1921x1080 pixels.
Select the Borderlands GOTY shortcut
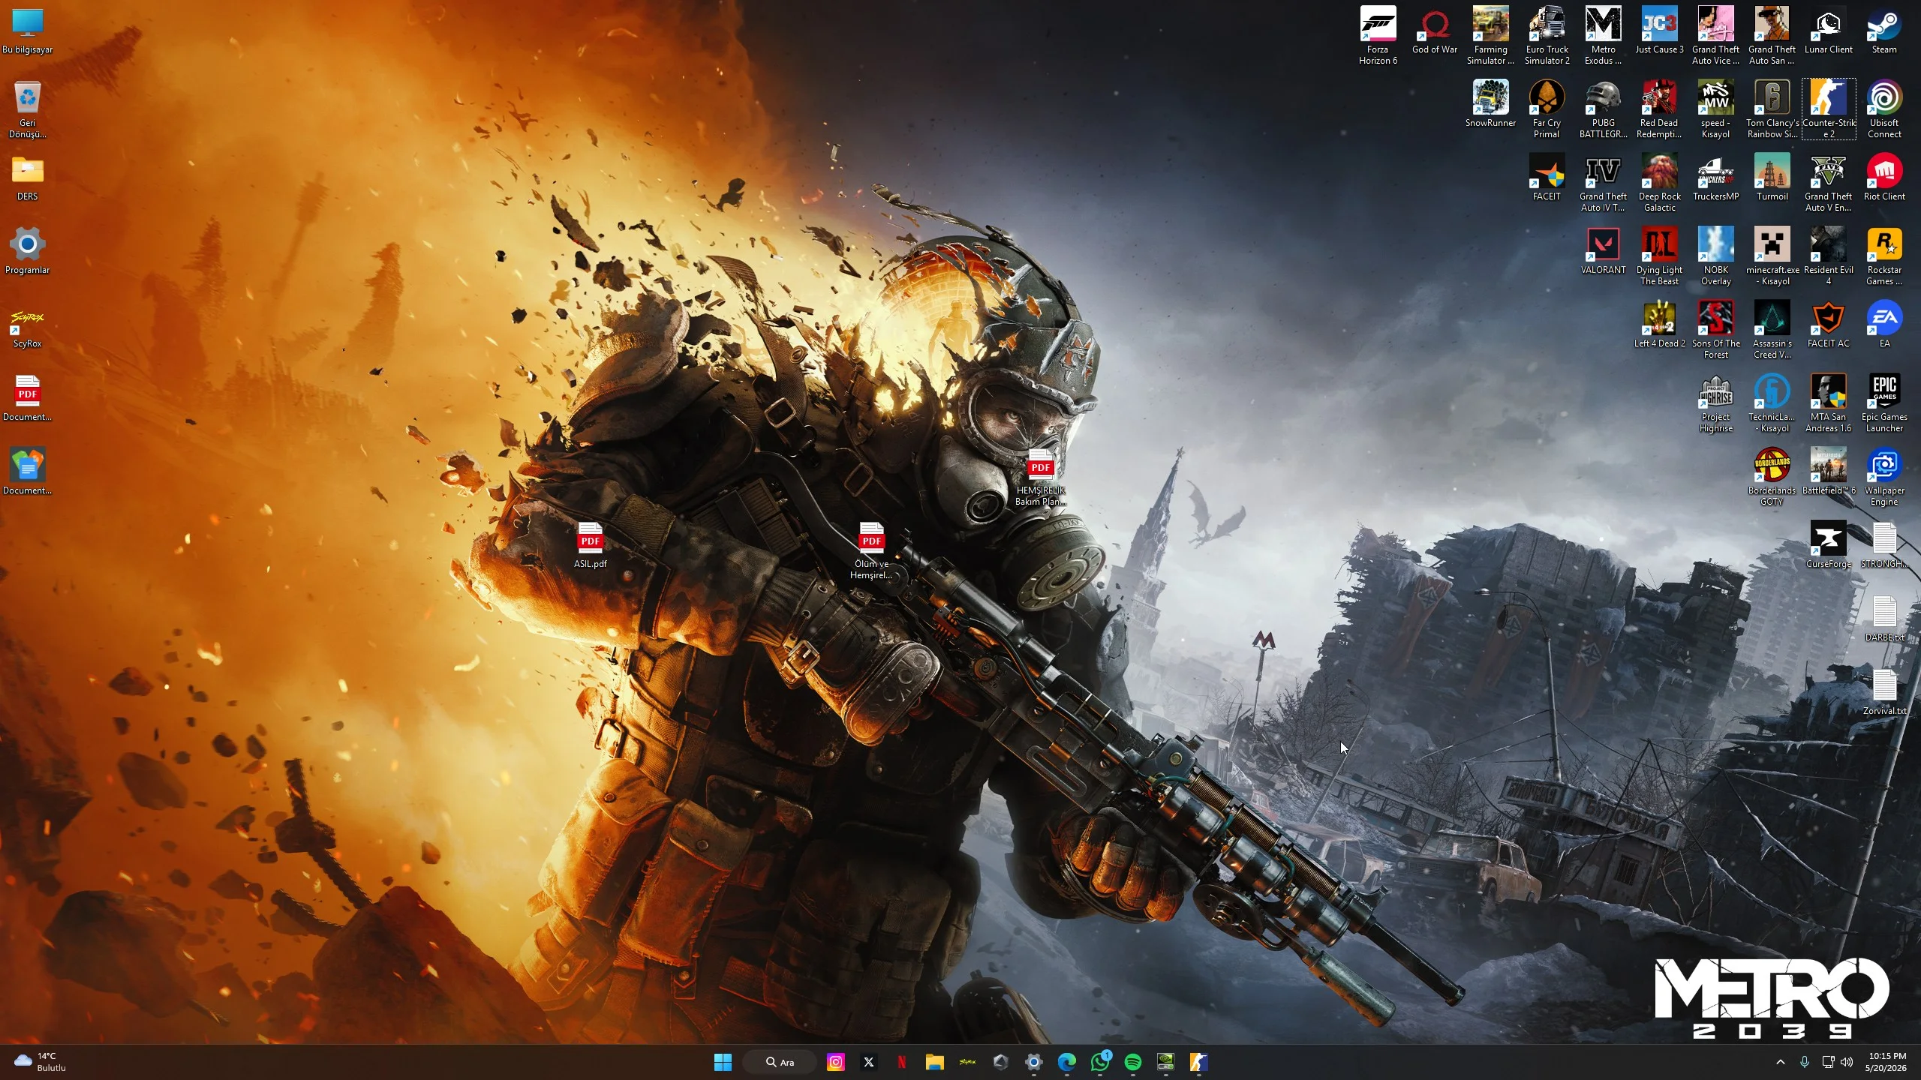tap(1772, 476)
